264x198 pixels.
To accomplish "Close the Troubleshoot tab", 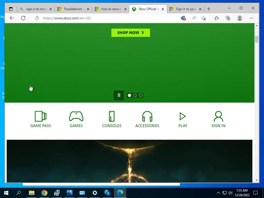I will coord(88,9).
